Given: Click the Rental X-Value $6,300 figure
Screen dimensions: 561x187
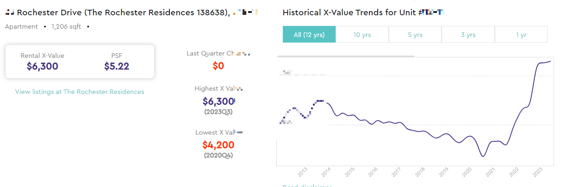Looking at the screenshot, I should [43, 66].
